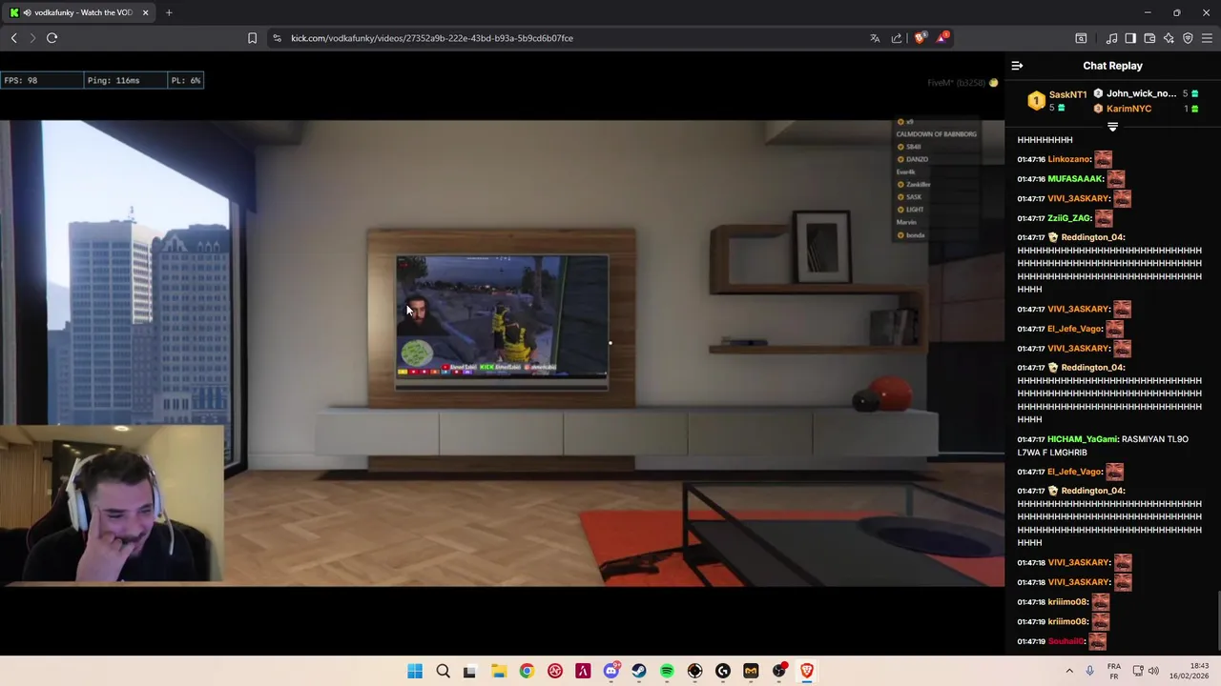Viewport: 1221px width, 686px height.
Task: Click the video player area
Action: 502,353
